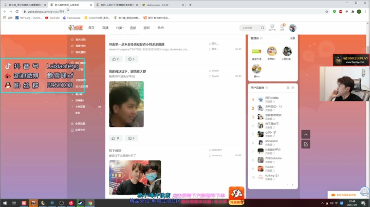Viewport: 370px width, 207px height.
Task: Open the admin avatar labeled jjjlion
Action: coord(256,69)
